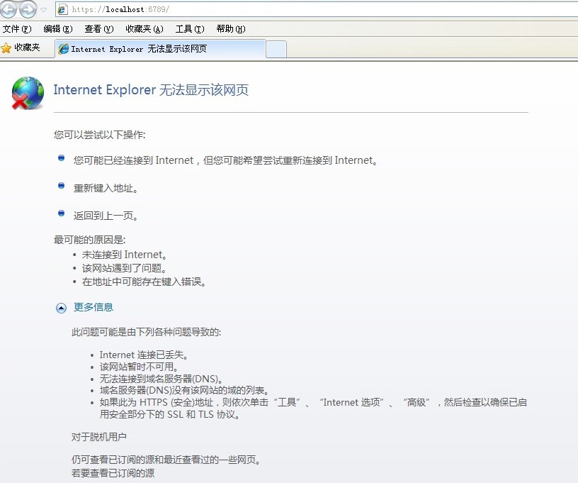
Task: Open the 查看(V) menu
Action: coord(98,29)
